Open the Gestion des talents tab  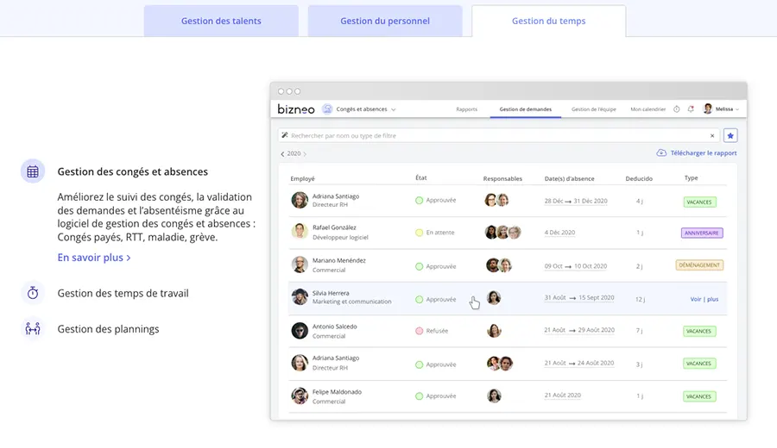pos(221,21)
